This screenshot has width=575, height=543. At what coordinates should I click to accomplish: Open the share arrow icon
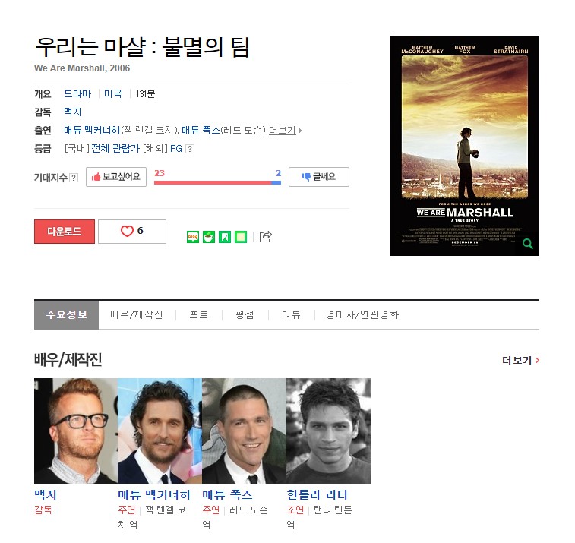(x=266, y=237)
